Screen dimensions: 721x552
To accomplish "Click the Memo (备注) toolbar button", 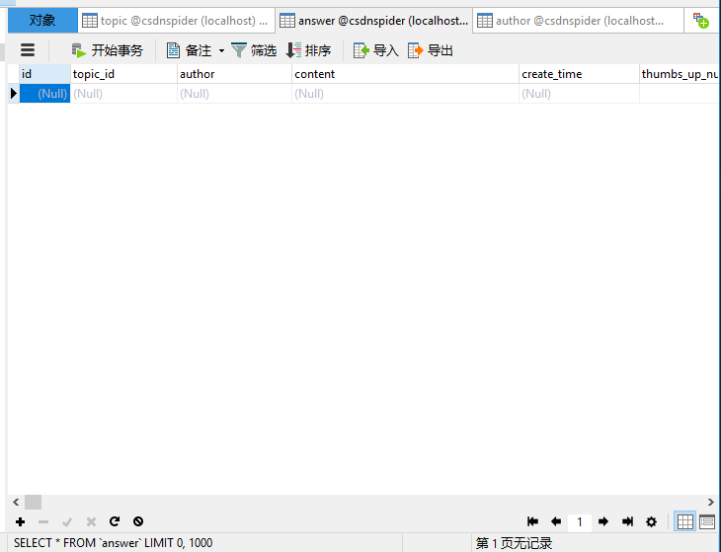I will 189,50.
